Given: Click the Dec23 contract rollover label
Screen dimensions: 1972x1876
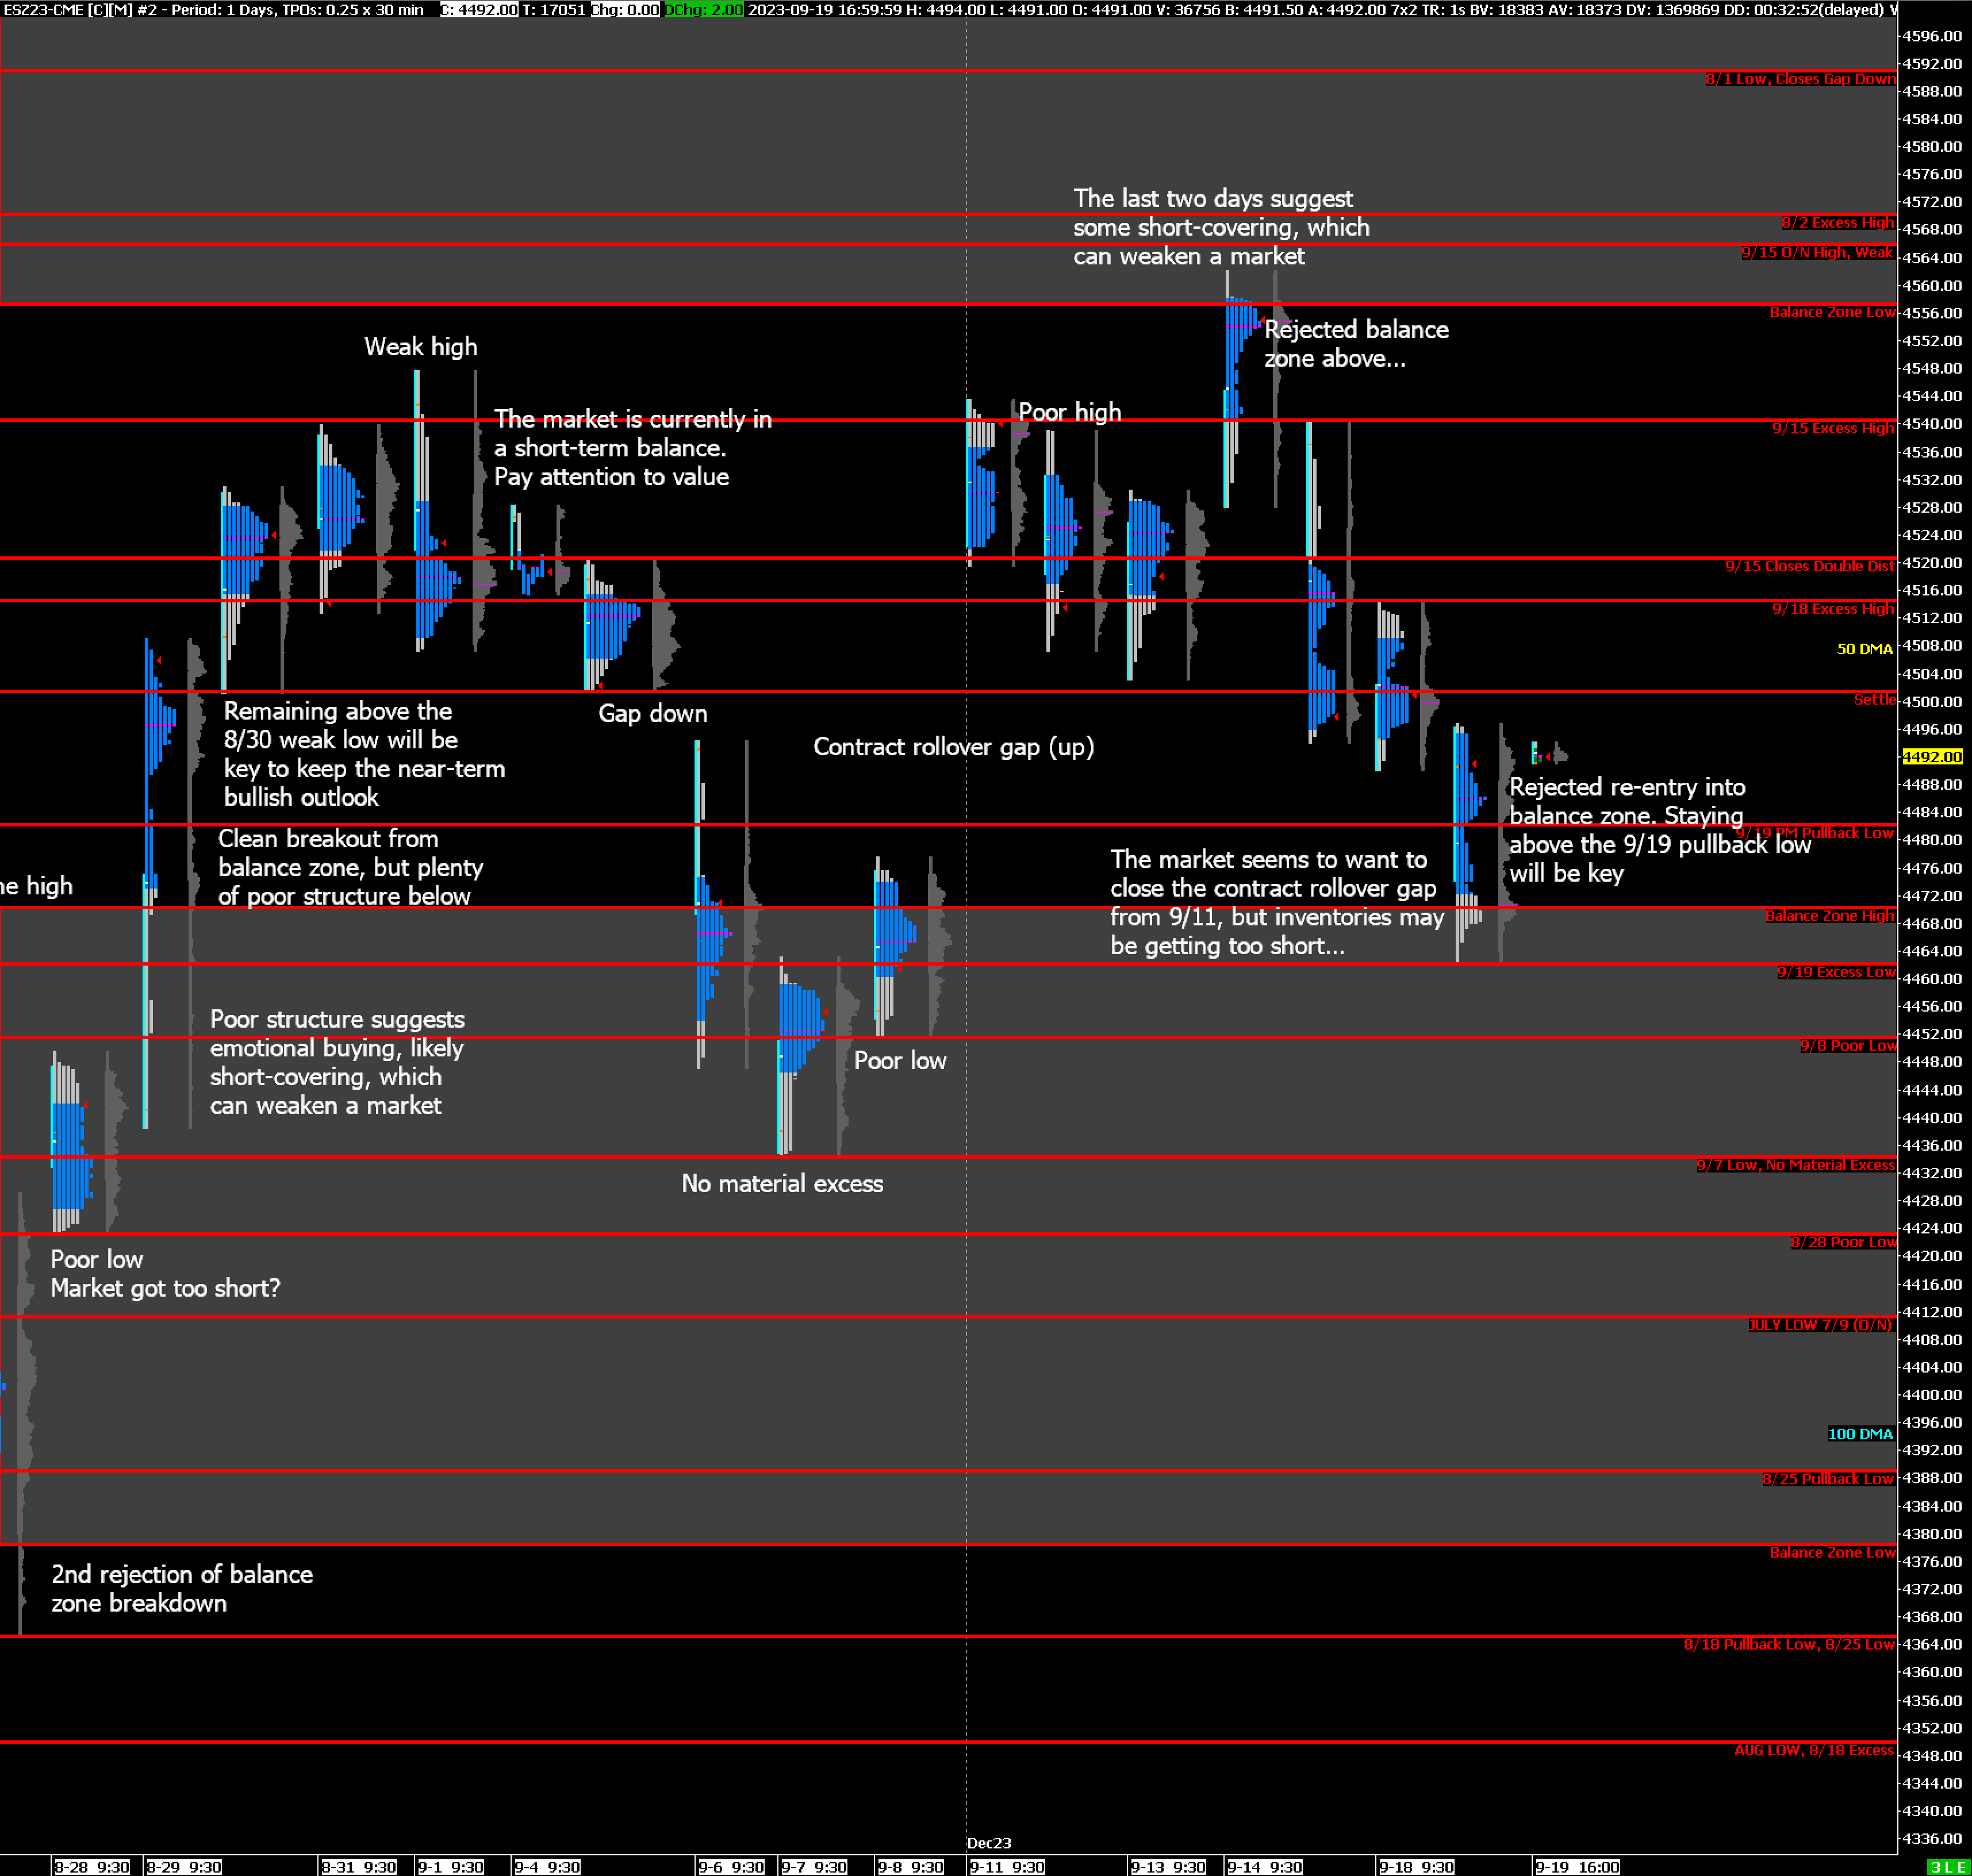Looking at the screenshot, I should (988, 1843).
